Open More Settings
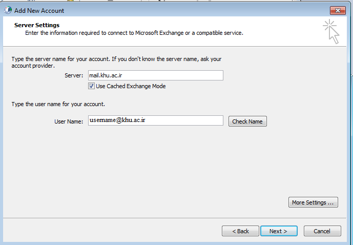Screen dimensions: 353x245 point(313,202)
